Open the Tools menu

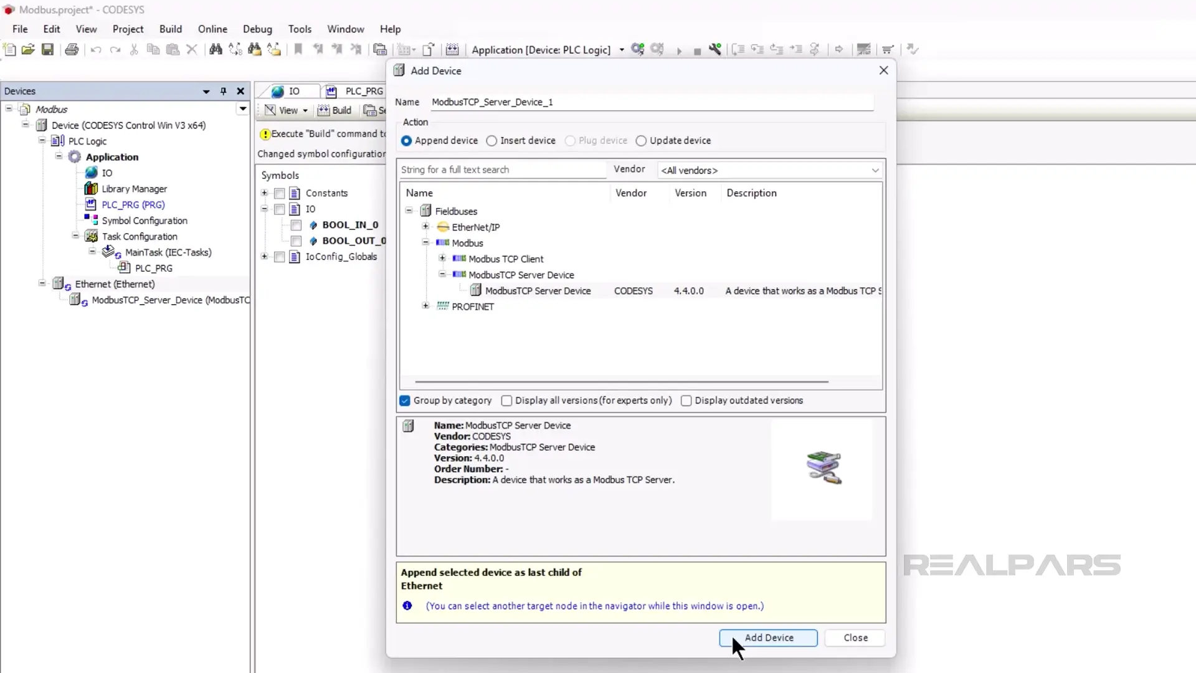pos(300,29)
